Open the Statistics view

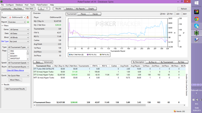coord(69,9)
